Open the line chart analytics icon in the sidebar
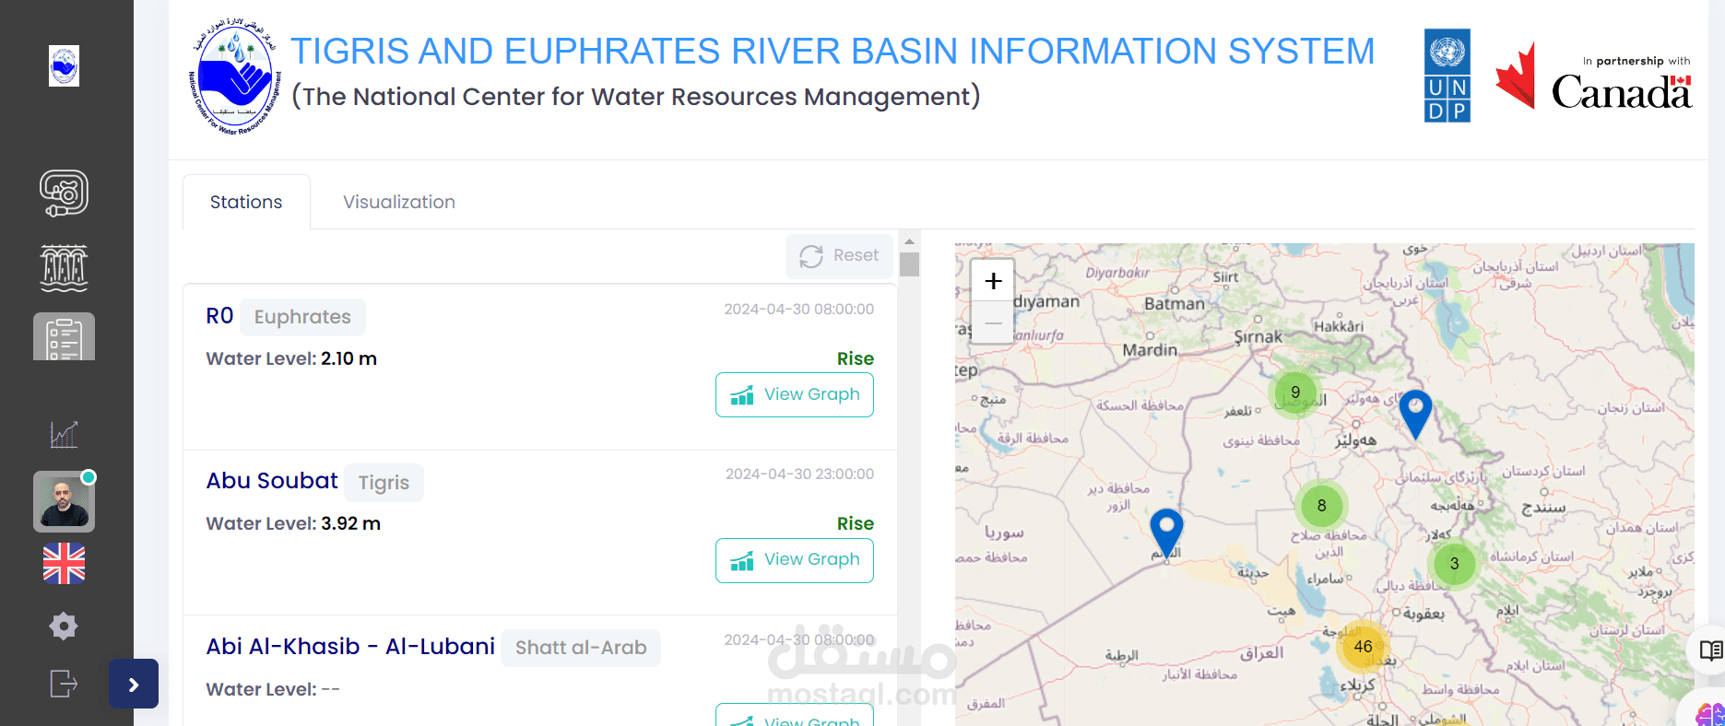The width and height of the screenshot is (1725, 726). pos(64,434)
